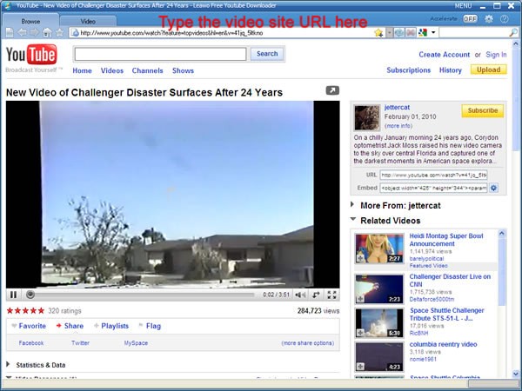Open embed customize gear icon
Viewport: 522px width, 391px height.
pyautogui.click(x=493, y=188)
